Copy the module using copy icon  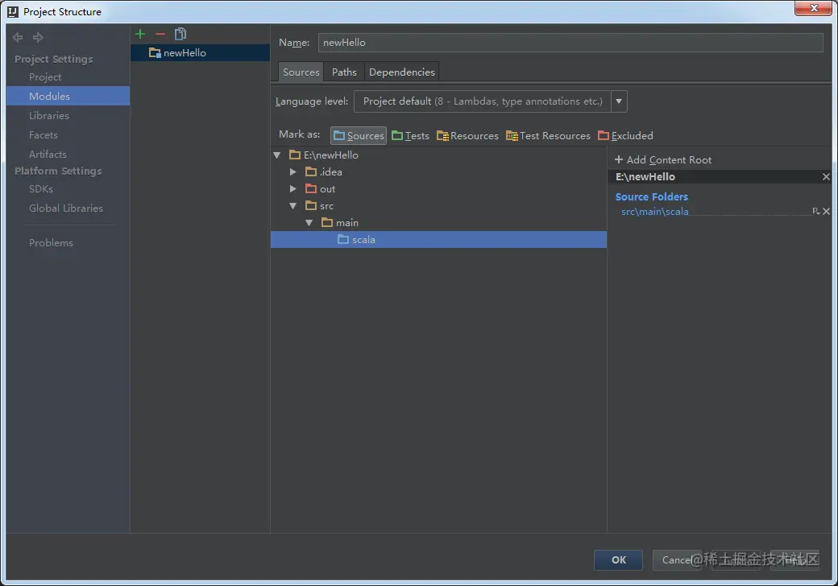[x=180, y=34]
